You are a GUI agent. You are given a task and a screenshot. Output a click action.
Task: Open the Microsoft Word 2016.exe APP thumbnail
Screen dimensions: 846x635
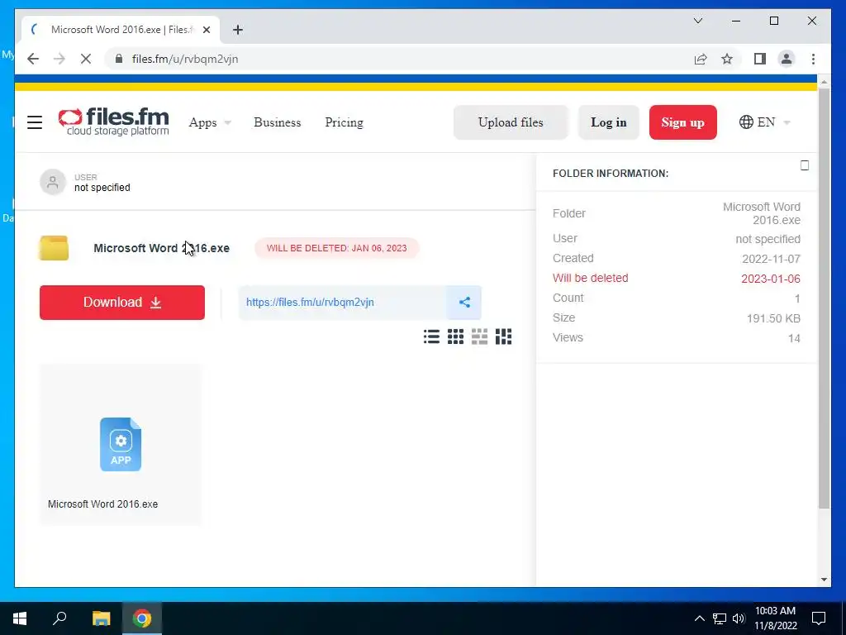point(121,444)
